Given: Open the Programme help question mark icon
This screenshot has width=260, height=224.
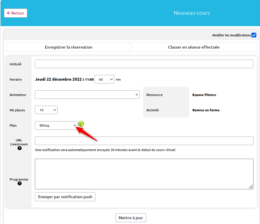Looking at the screenshot, I should tap(20, 183).
